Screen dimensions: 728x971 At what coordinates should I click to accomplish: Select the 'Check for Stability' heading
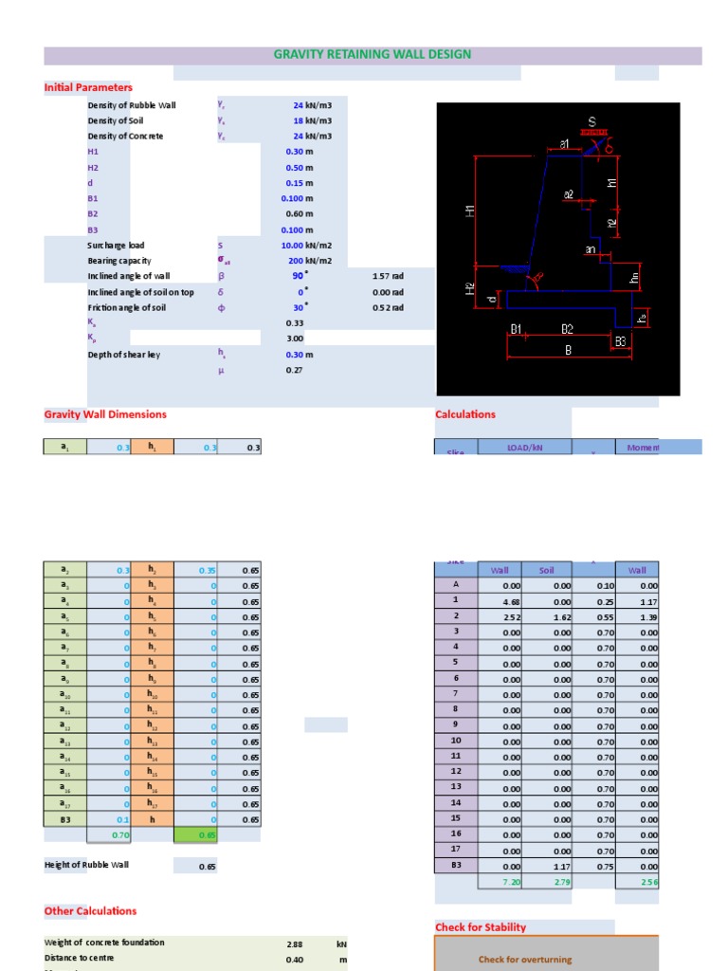[481, 927]
